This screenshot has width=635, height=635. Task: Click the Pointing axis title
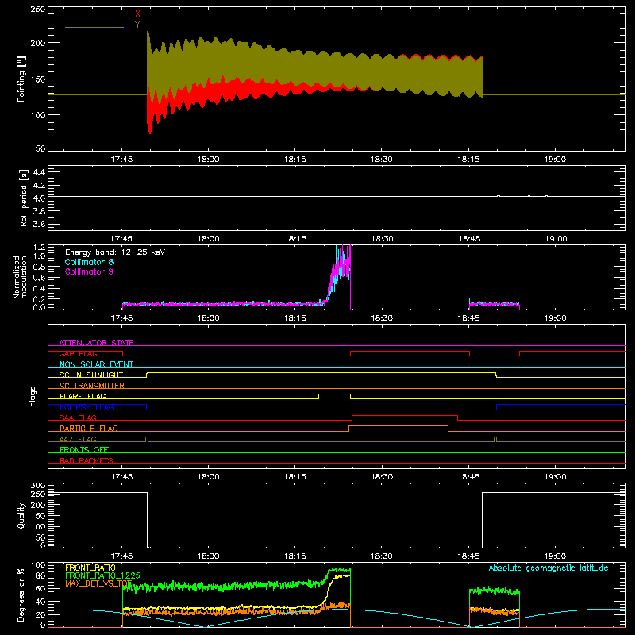pos(21,79)
